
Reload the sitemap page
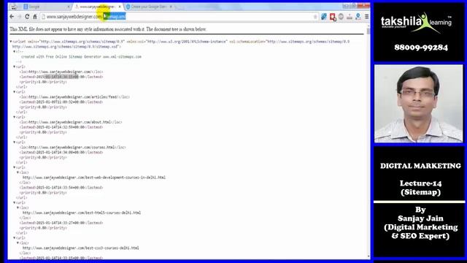(x=27, y=17)
